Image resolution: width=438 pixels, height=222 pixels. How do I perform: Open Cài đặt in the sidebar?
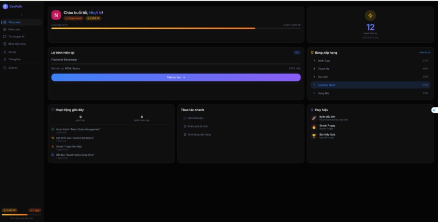point(22,52)
